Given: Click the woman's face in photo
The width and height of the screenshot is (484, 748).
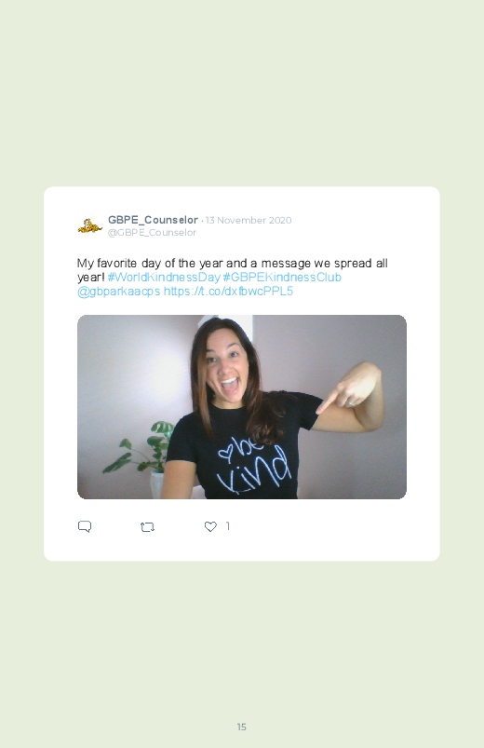Looking at the screenshot, I should [x=227, y=366].
